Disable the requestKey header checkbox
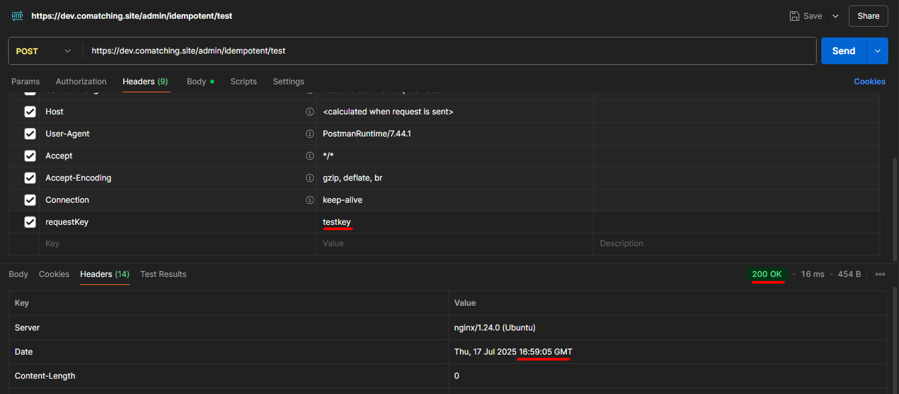899x394 pixels. pos(30,222)
